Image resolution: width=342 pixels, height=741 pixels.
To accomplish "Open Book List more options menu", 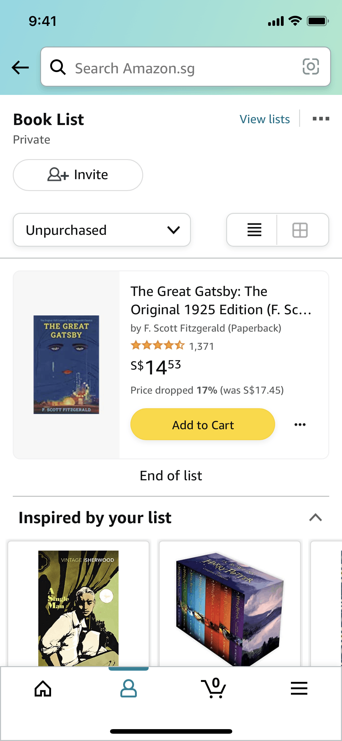I will tap(321, 119).
